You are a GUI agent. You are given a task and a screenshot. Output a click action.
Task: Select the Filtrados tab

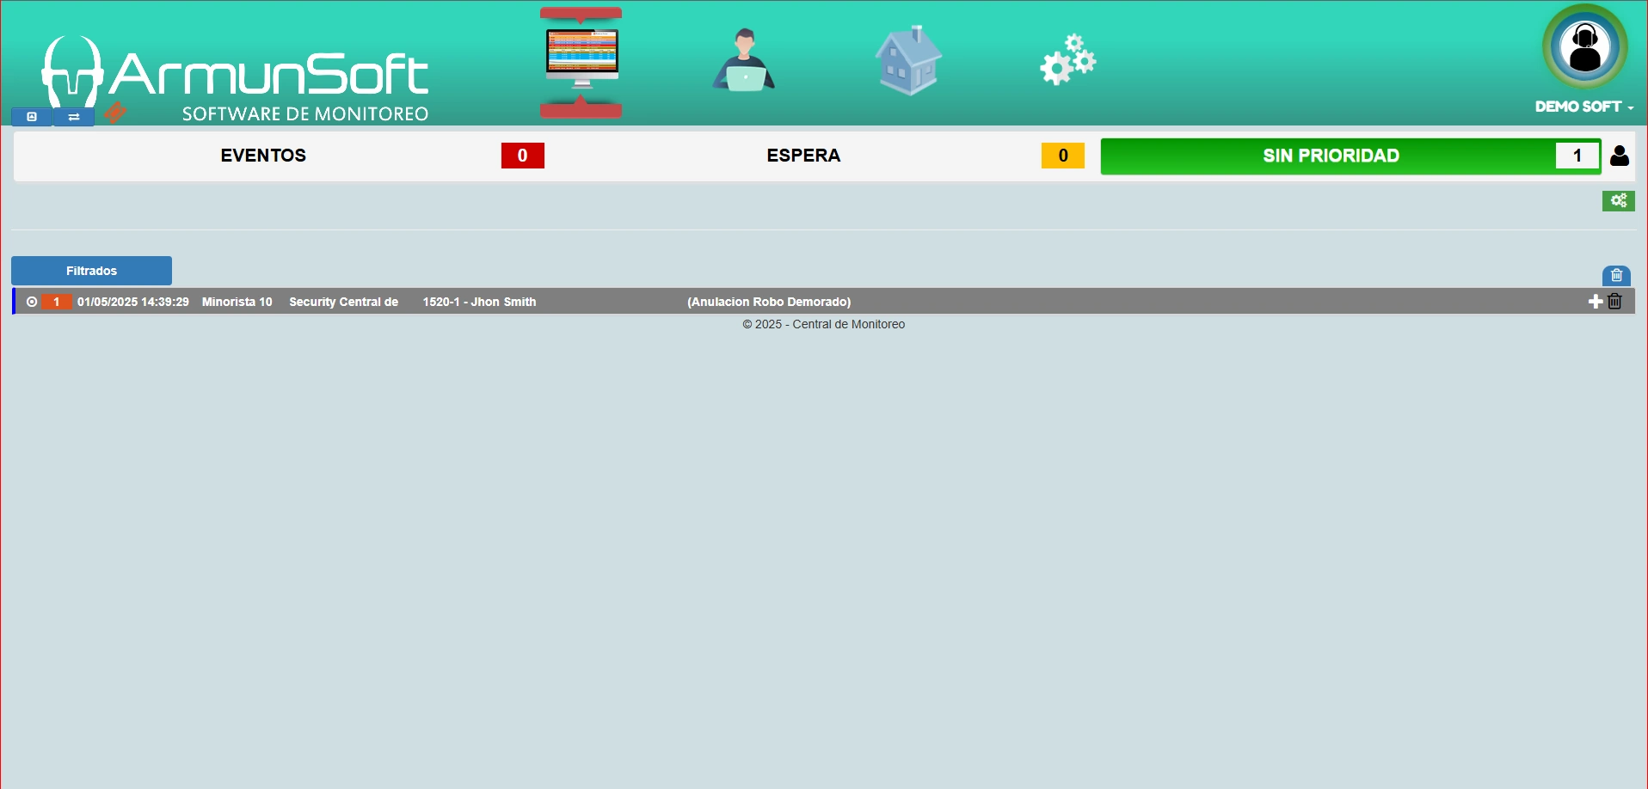91,271
